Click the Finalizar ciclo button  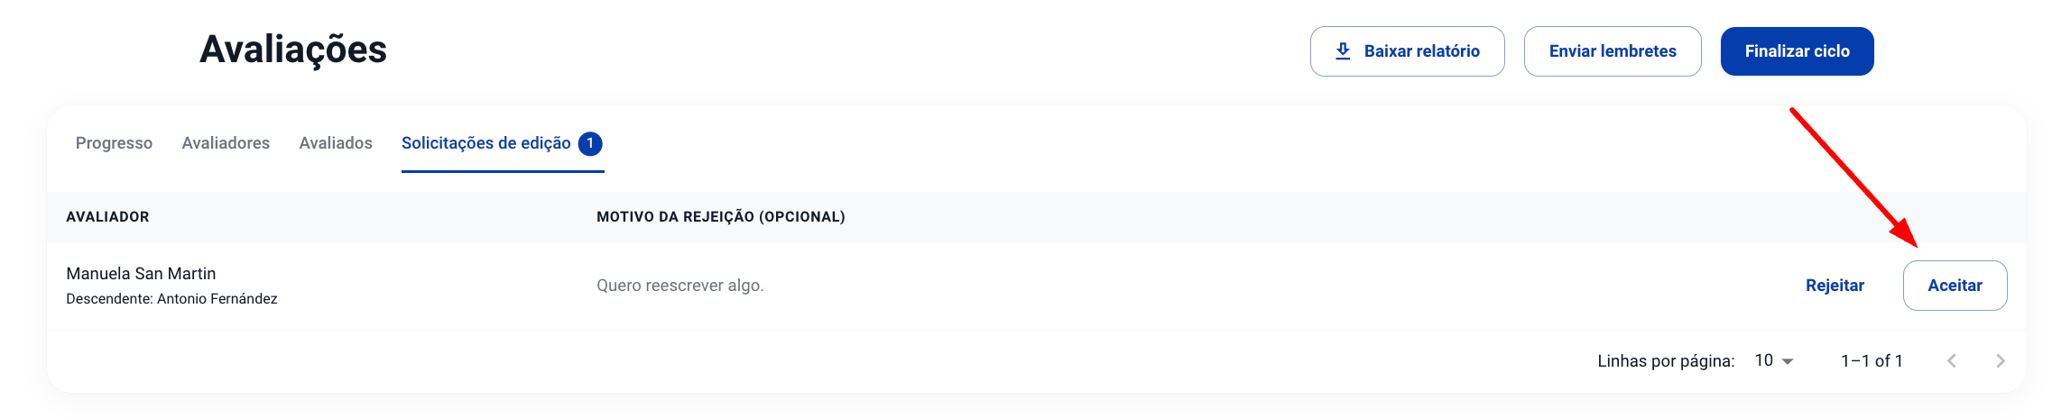[1797, 51]
